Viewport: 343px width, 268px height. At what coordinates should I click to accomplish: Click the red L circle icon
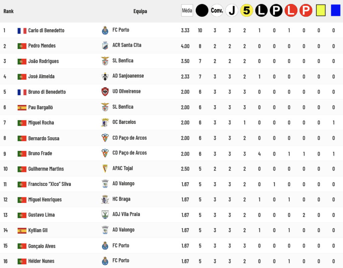tap(291, 10)
